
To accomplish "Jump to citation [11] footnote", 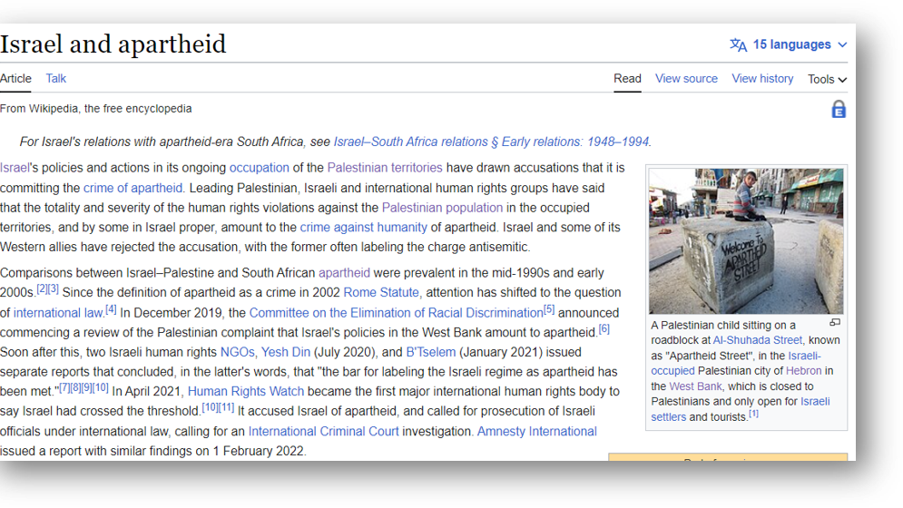I will pyautogui.click(x=226, y=407).
